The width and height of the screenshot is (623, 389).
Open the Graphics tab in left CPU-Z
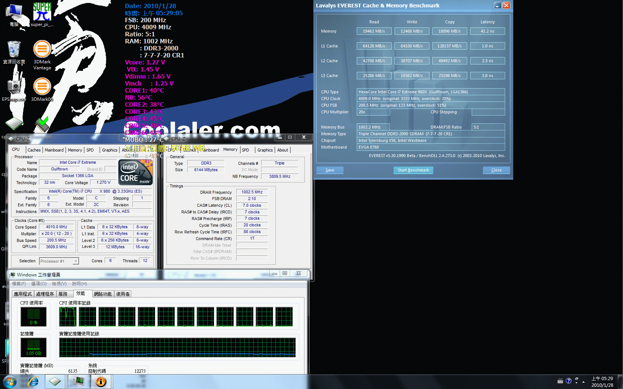pyautogui.click(x=110, y=150)
